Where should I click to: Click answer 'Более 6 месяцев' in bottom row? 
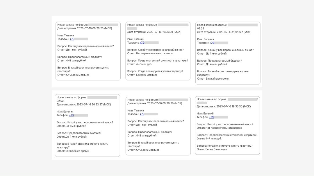(216, 149)
